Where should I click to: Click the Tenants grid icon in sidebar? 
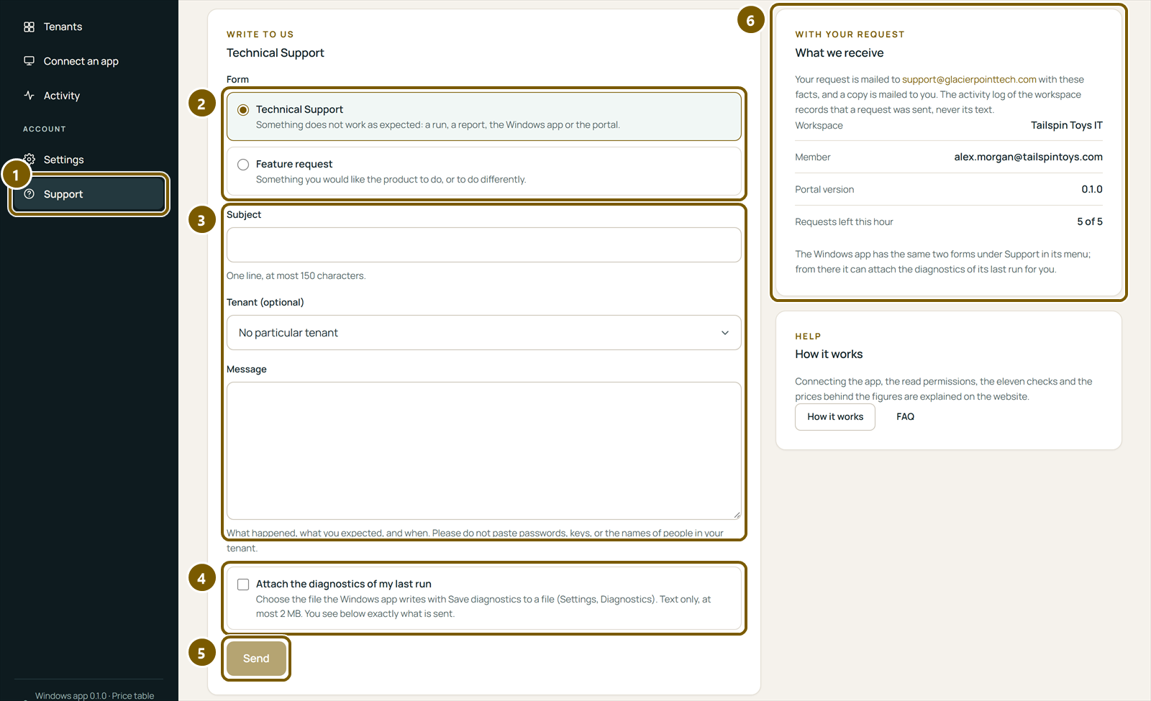(29, 27)
